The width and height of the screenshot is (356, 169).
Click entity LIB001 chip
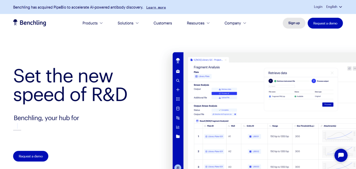coord(254,137)
